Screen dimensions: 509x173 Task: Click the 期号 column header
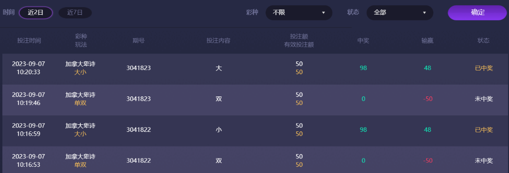pyautogui.click(x=138, y=41)
